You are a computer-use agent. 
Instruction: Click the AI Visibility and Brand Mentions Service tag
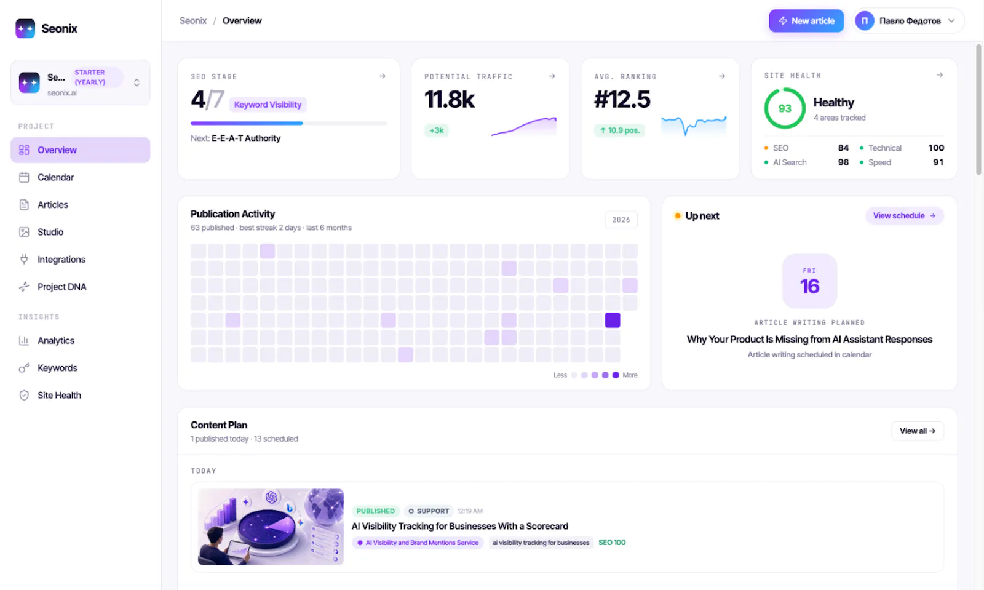coord(418,543)
